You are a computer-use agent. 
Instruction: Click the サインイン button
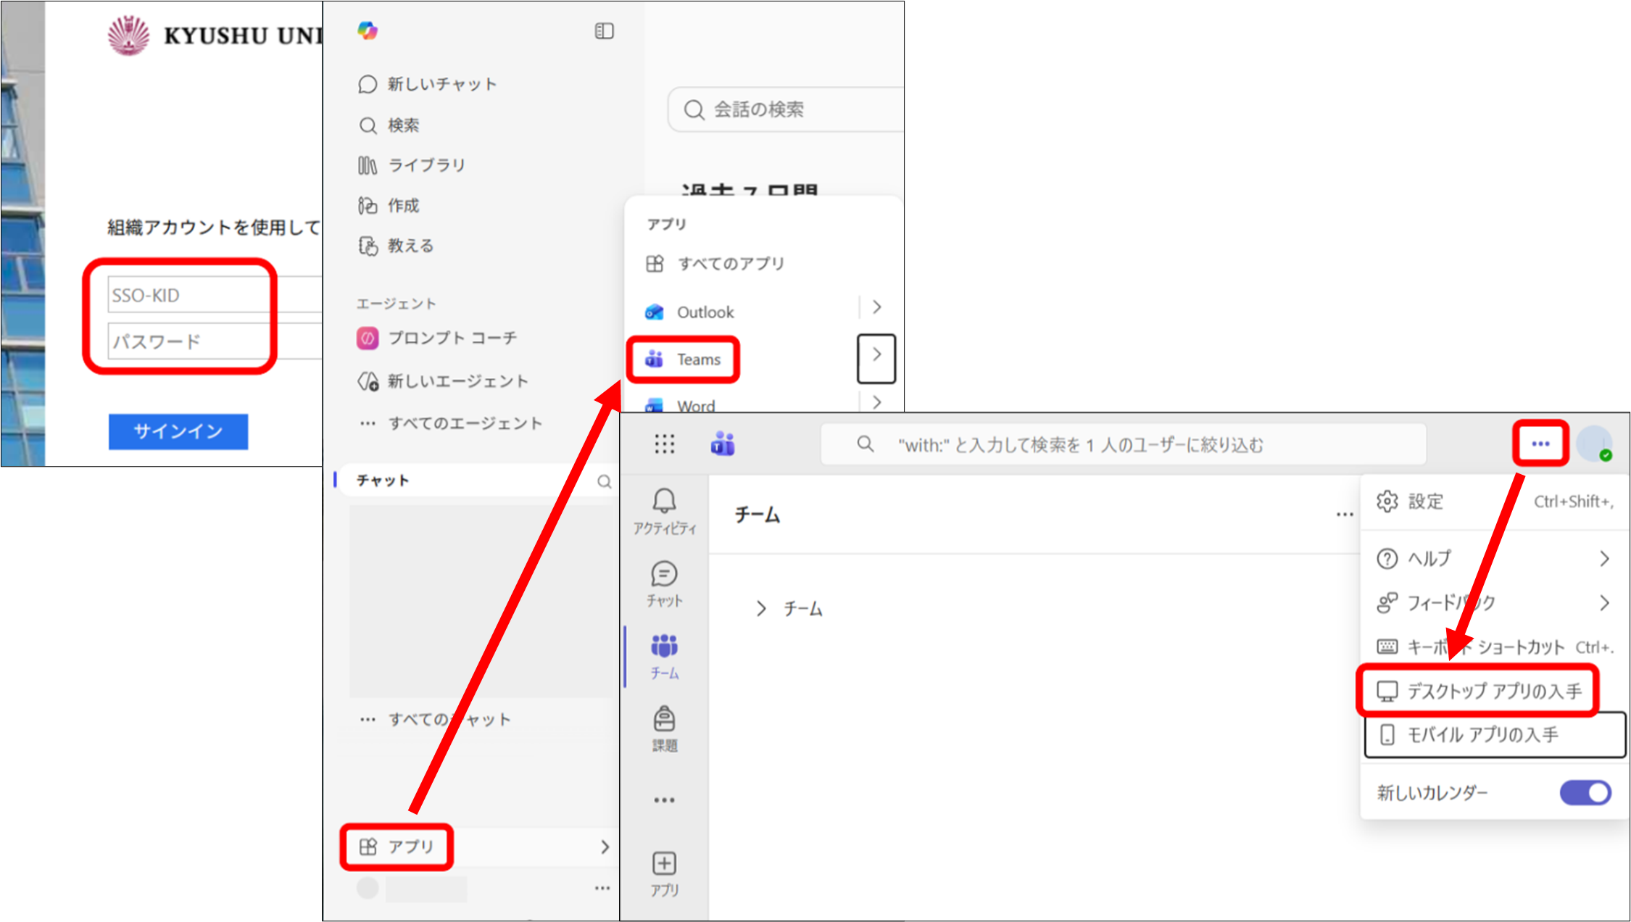pos(178,432)
